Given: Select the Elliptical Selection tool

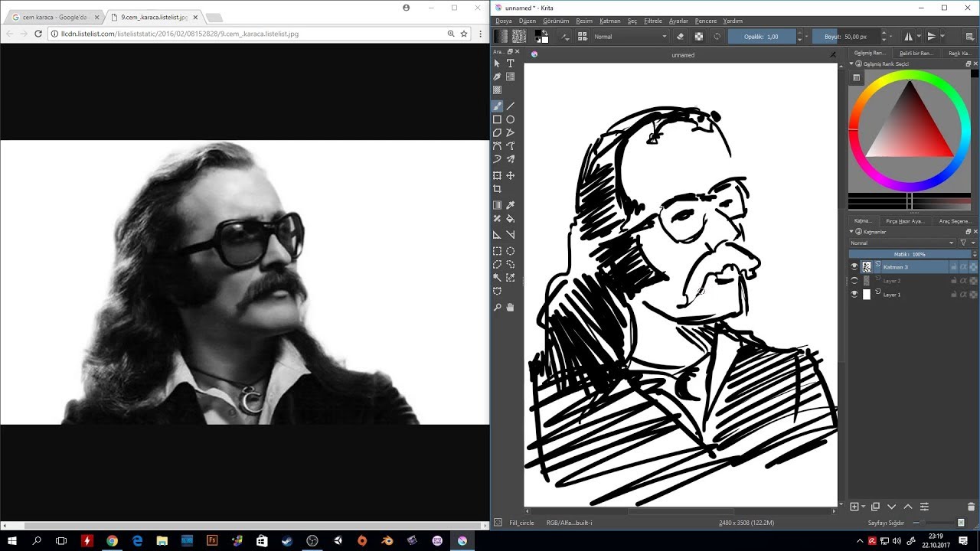Looking at the screenshot, I should (x=511, y=251).
